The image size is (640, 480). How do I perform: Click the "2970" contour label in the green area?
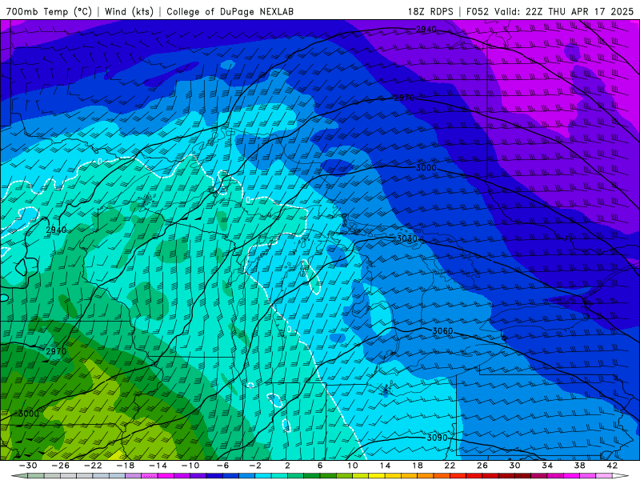[x=56, y=351]
